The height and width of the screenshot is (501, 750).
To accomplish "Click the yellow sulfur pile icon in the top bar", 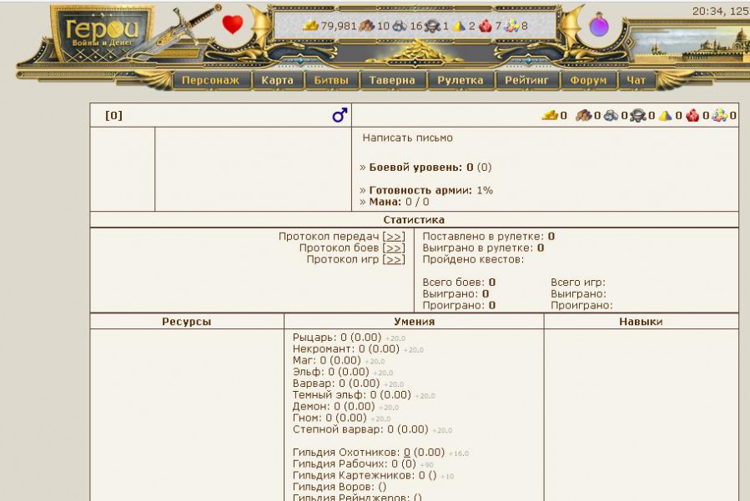I will coord(459,26).
